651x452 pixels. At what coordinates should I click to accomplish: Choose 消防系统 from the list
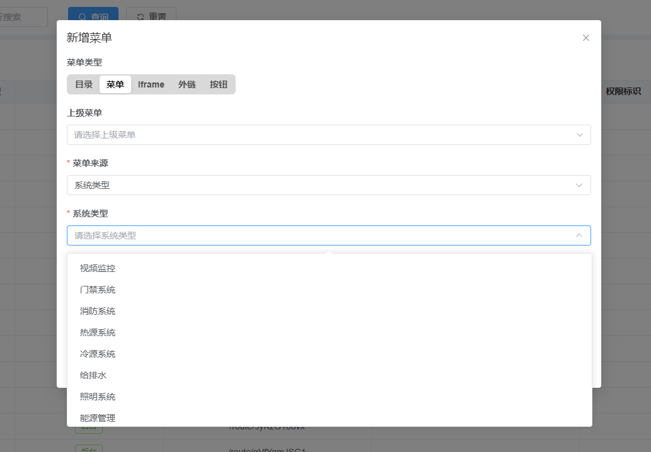330,311
